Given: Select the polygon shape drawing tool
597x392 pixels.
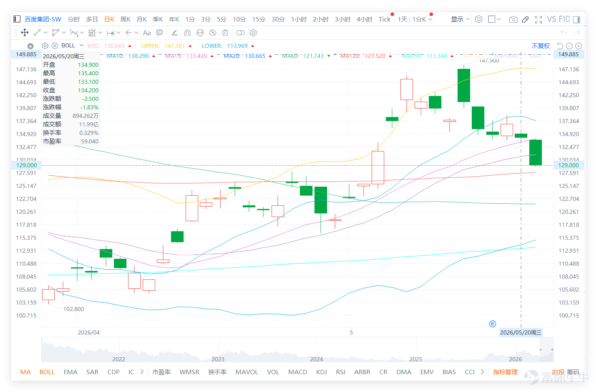Looking at the screenshot, I should pyautogui.click(x=56, y=33).
